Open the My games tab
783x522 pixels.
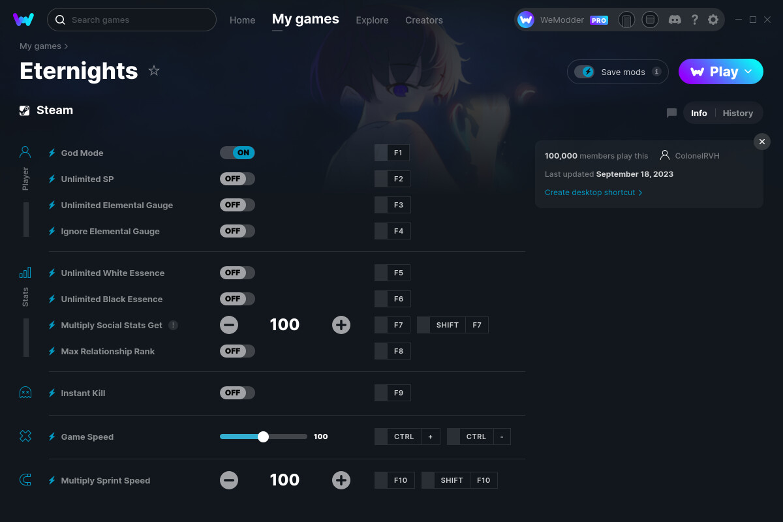click(x=305, y=19)
